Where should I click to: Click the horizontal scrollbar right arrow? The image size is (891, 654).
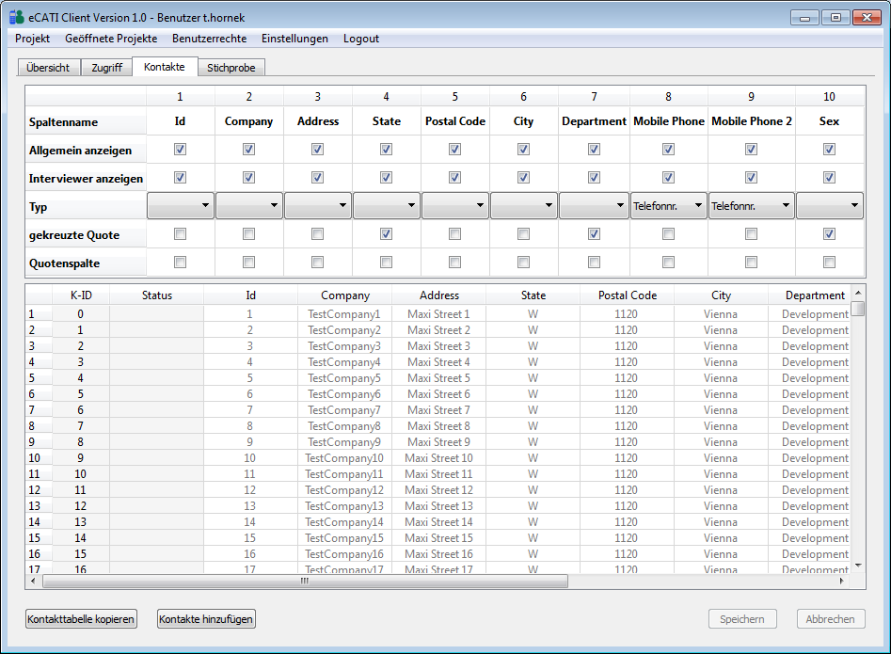[843, 582]
